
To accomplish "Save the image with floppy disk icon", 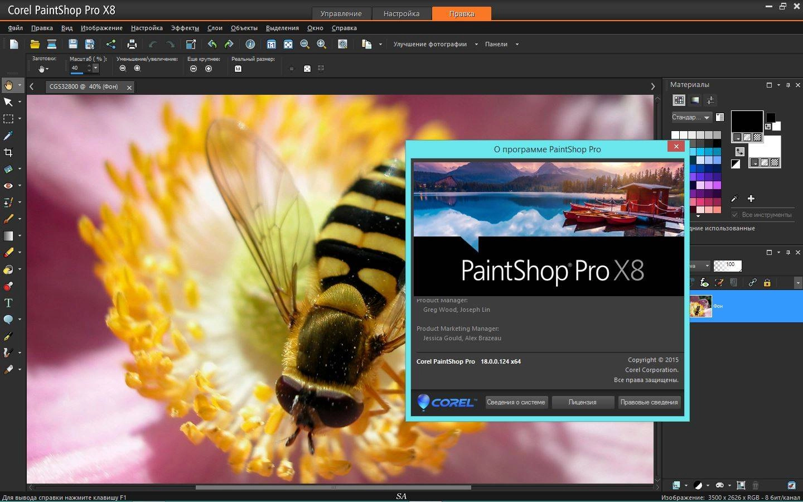I will point(72,44).
